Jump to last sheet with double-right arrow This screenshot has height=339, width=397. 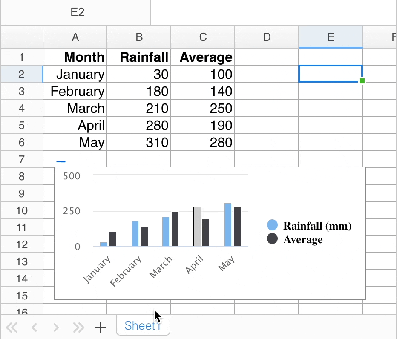[x=78, y=328]
